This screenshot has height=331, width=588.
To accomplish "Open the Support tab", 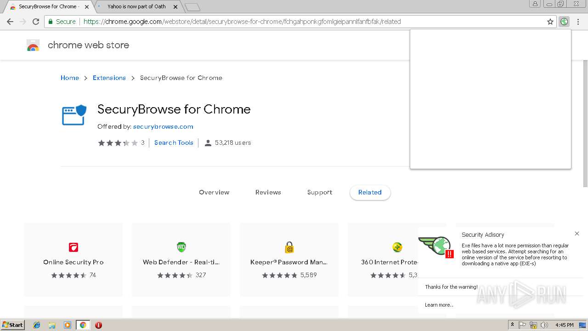I will coord(320,192).
